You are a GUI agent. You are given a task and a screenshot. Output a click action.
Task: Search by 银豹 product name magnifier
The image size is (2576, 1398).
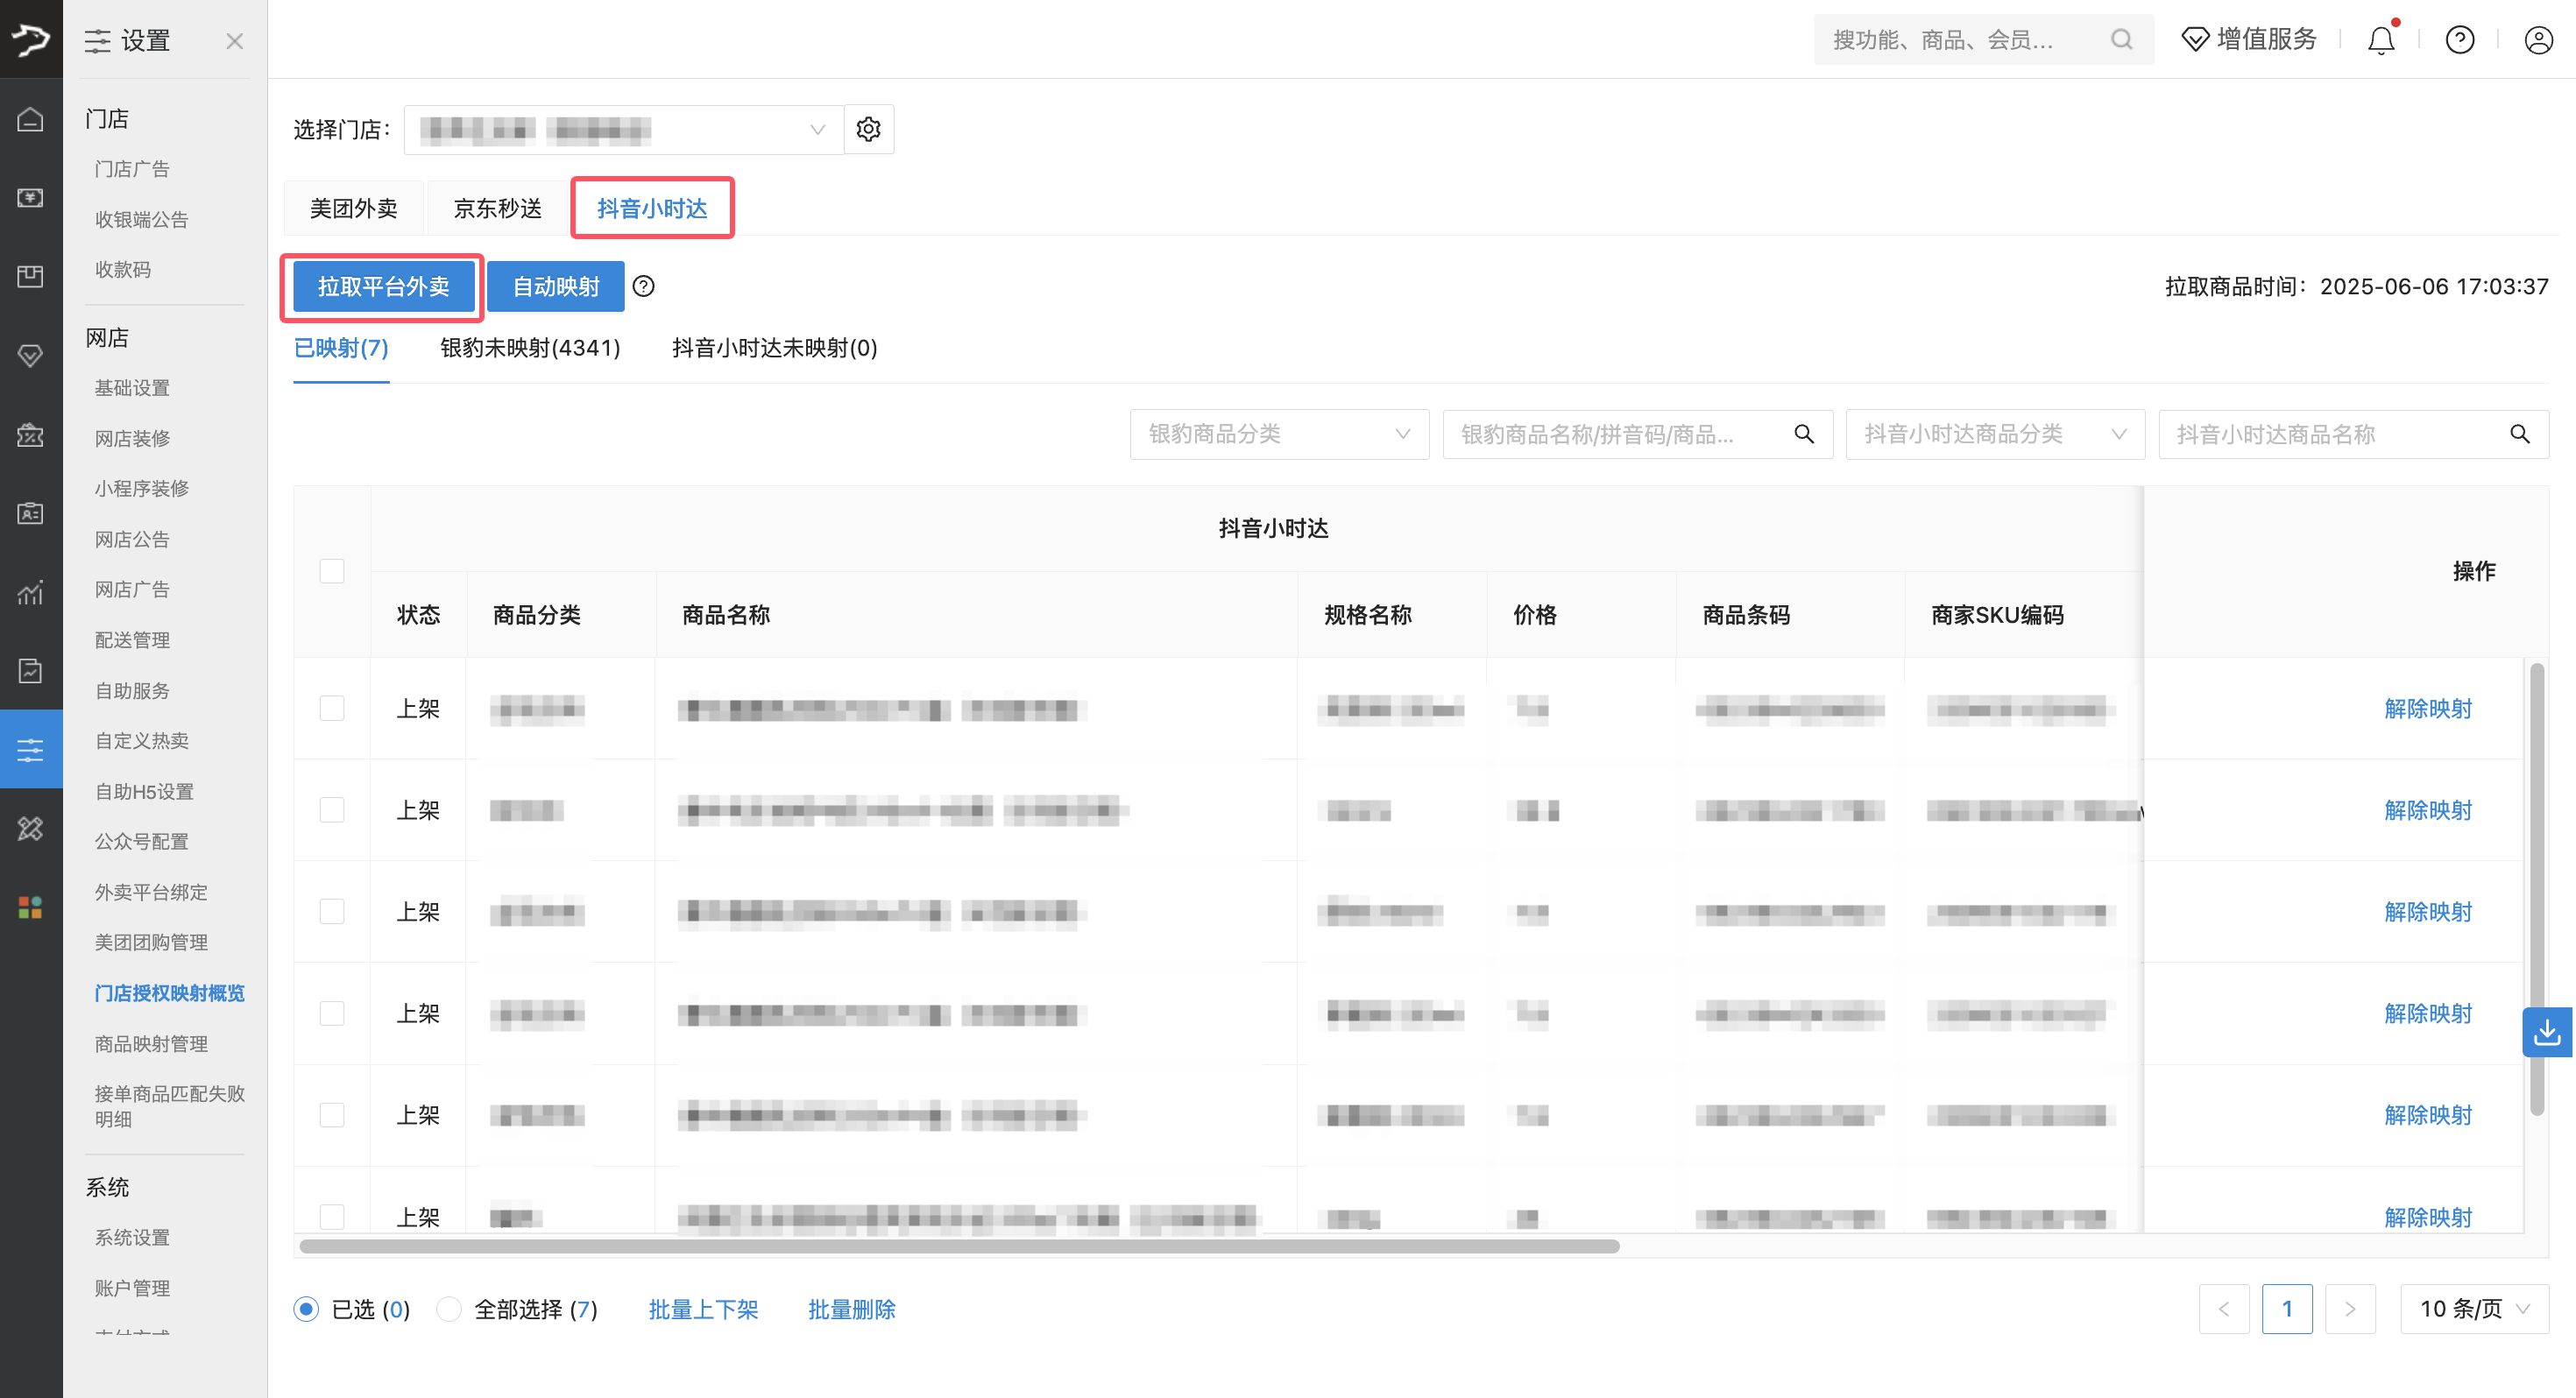tap(1804, 434)
